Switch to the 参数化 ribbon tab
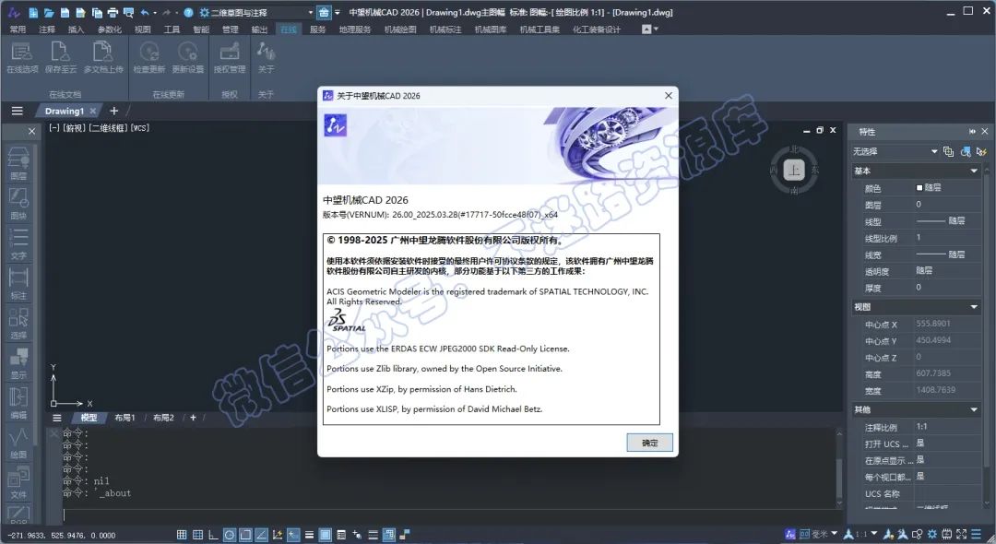 (109, 30)
